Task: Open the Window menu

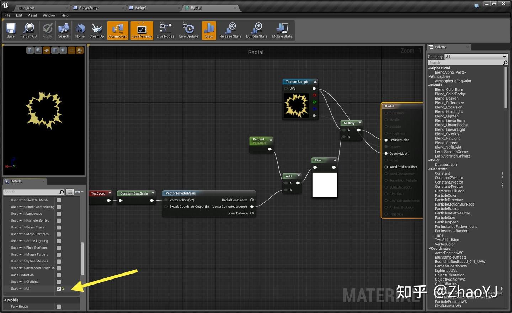Action: coord(49,15)
